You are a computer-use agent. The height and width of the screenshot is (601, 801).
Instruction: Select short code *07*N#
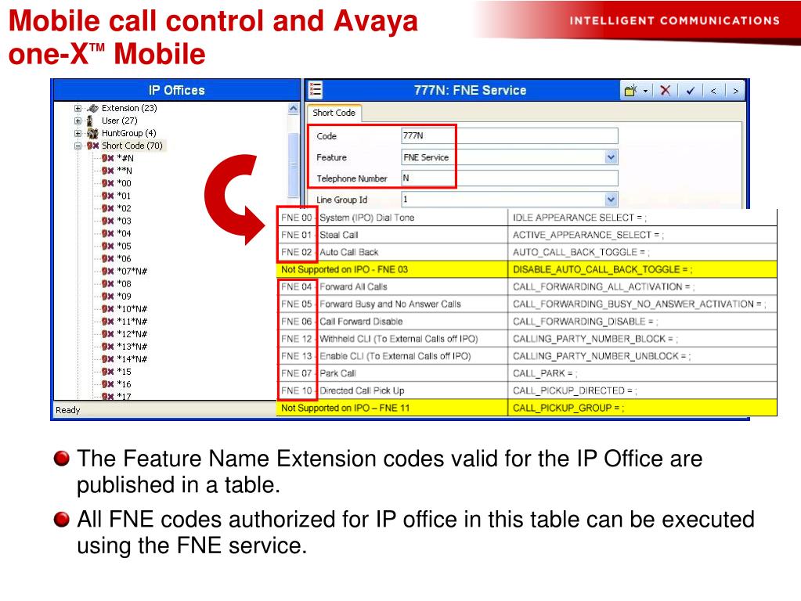tap(132, 271)
